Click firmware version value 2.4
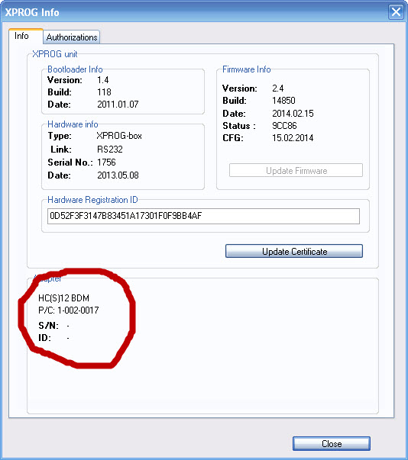The width and height of the screenshot is (408, 460). click(x=278, y=88)
